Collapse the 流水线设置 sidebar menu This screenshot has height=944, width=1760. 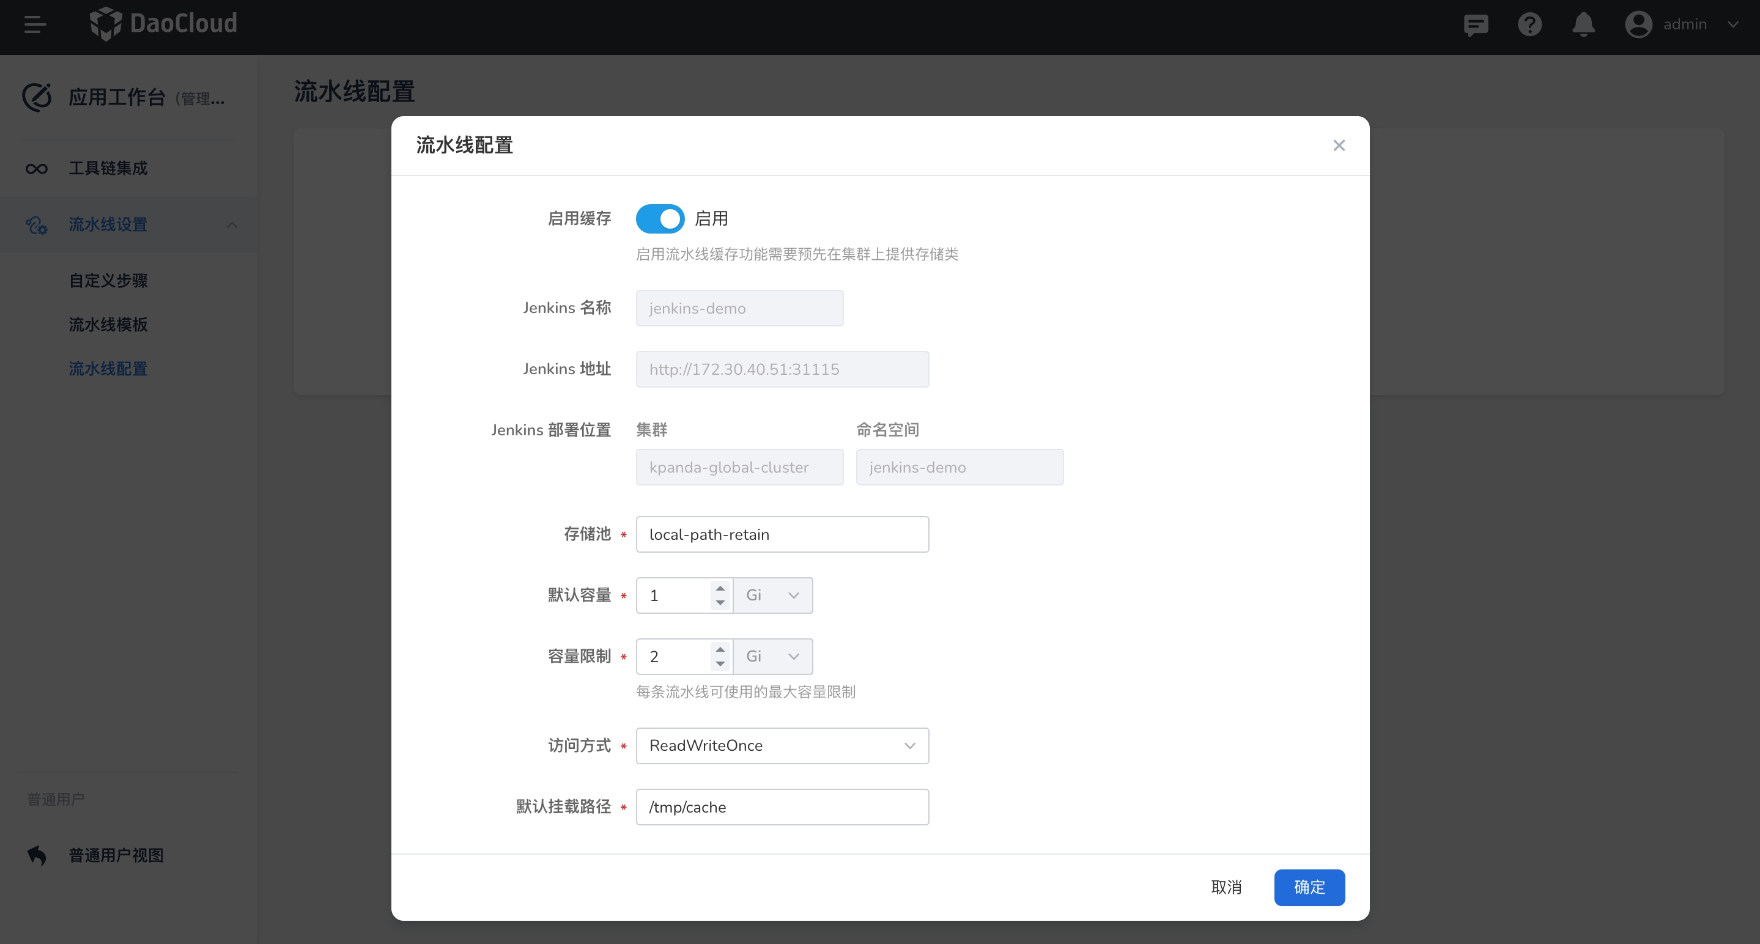click(232, 225)
